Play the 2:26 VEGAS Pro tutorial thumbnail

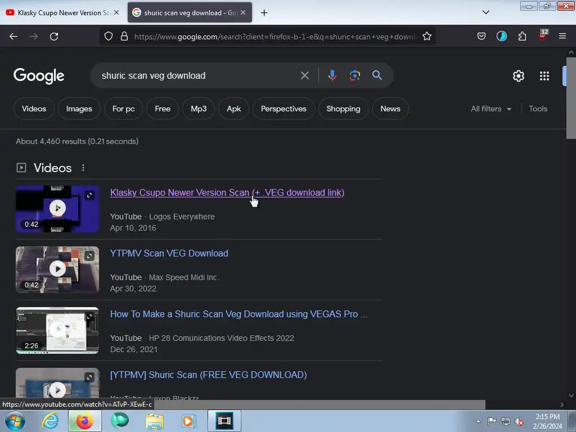click(x=57, y=330)
